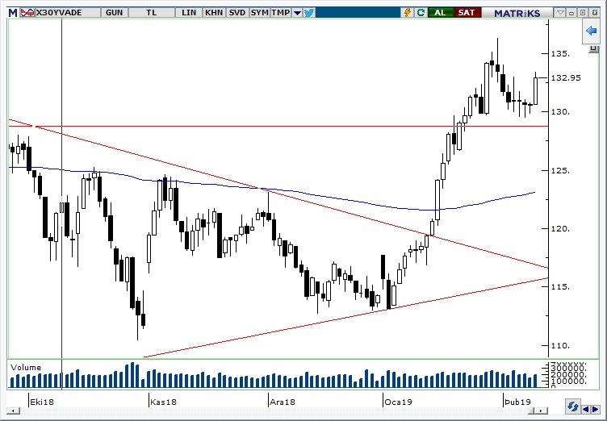The width and height of the screenshot is (607, 421).
Task: Open the window options triangle dropdown
Action: tap(560, 13)
